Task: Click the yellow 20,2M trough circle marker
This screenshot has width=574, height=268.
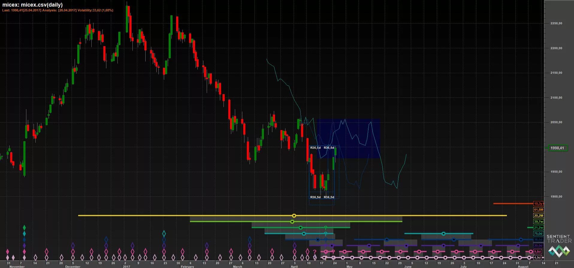Action: tap(294, 216)
